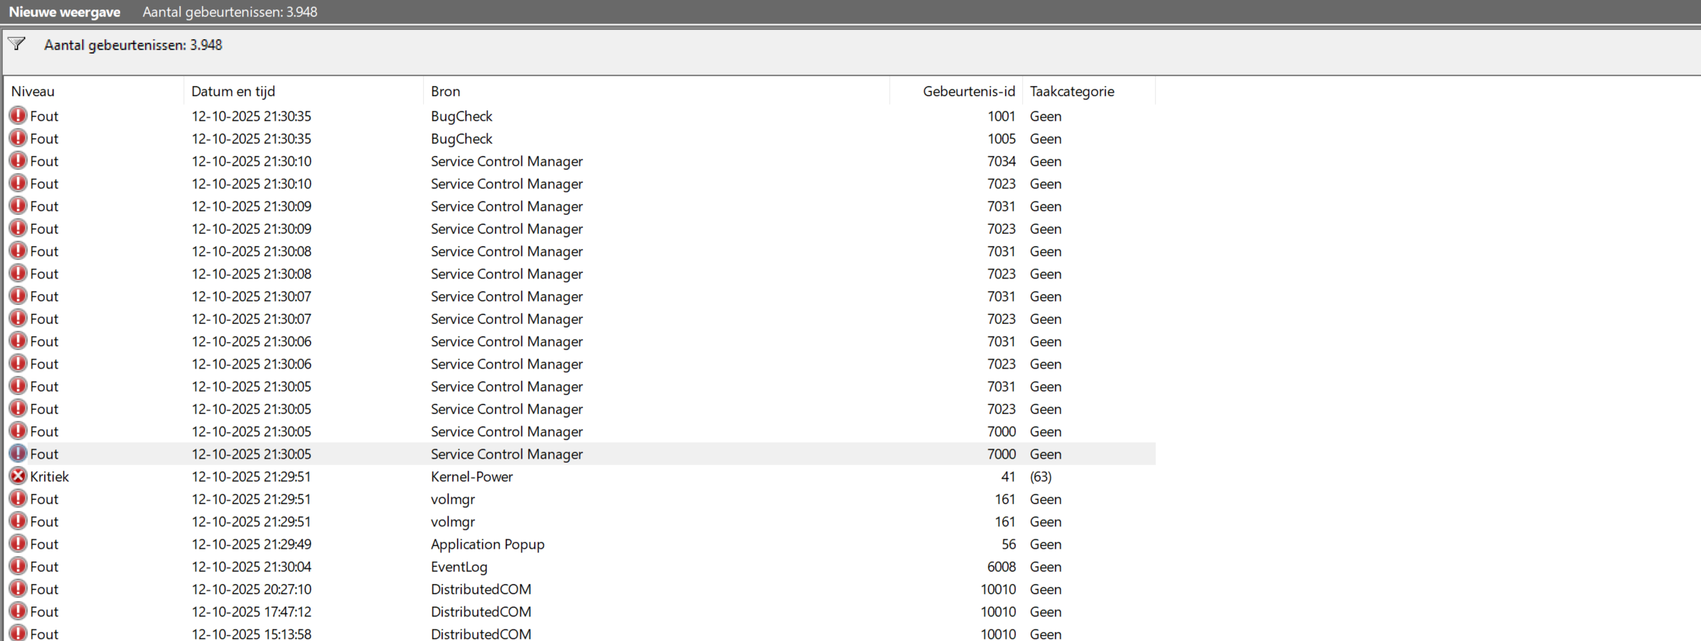Click the Taakcategorie column header
1701x641 pixels.
(x=1071, y=91)
